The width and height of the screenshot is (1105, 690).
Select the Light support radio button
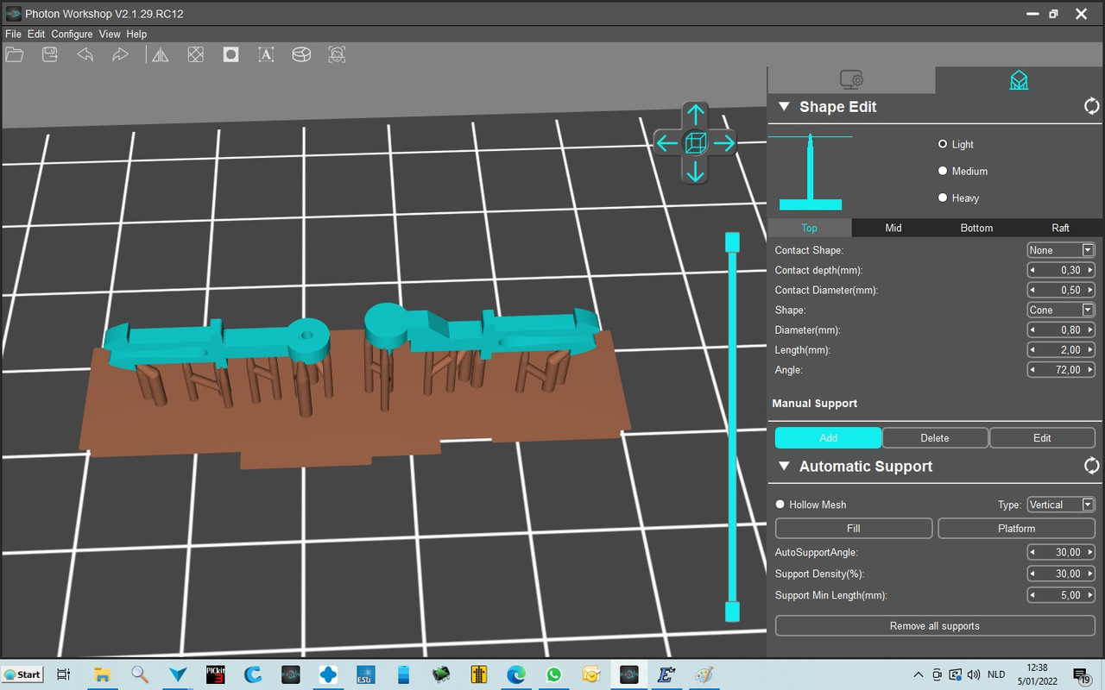(x=943, y=144)
